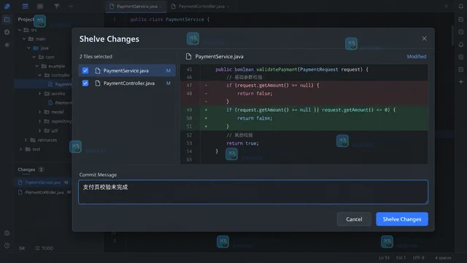The image size is (467, 263).
Task: Expand the util folder chevron
Action: pos(39,131)
